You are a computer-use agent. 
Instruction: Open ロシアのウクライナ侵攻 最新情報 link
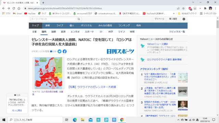pyautogui.click(x=164, y=59)
